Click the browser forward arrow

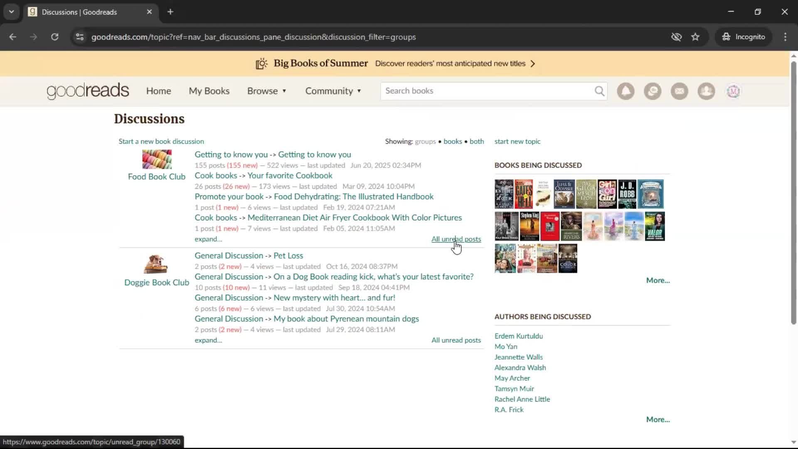pyautogui.click(x=34, y=37)
